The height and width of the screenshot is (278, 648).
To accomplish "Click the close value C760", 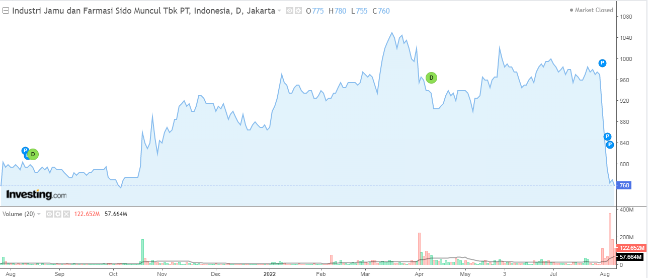I will pyautogui.click(x=381, y=11).
